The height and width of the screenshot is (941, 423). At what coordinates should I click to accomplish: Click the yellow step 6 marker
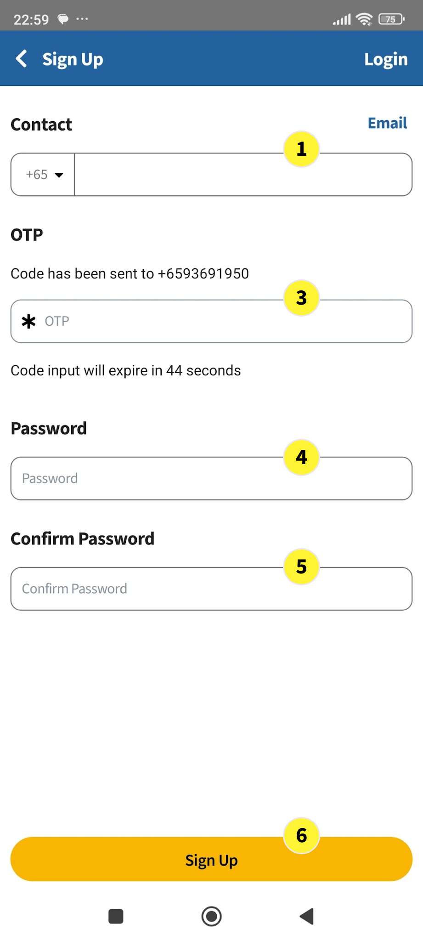click(x=301, y=835)
